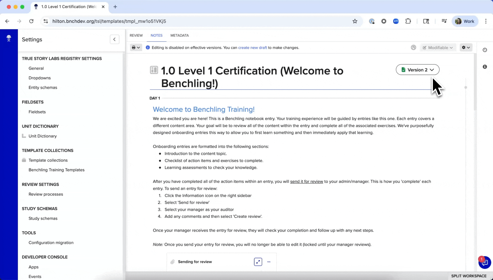Switch to the METADATA tab
The image size is (493, 280).
pos(179,36)
